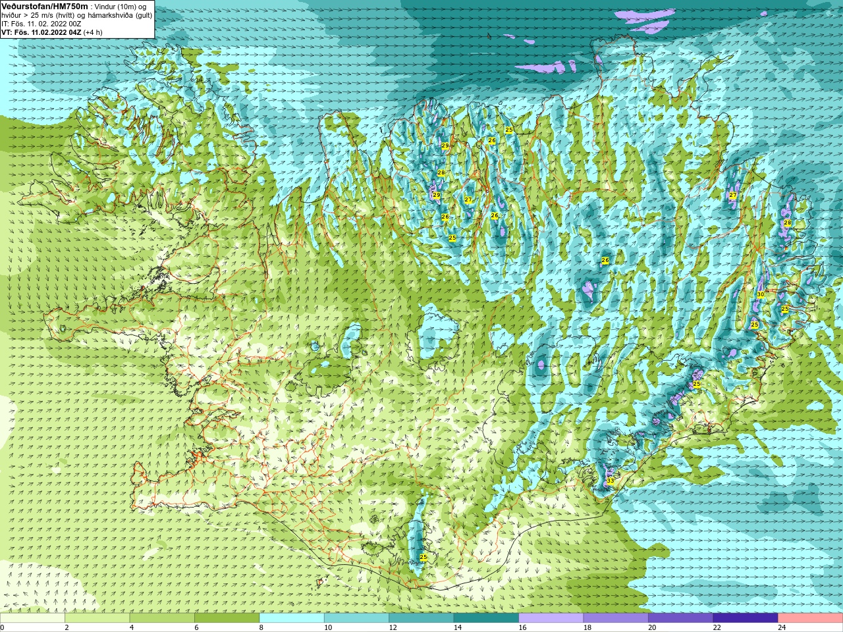
Task: Click the "IT: Fös. 11. 02. 2022 00Z" line
Action: point(41,23)
